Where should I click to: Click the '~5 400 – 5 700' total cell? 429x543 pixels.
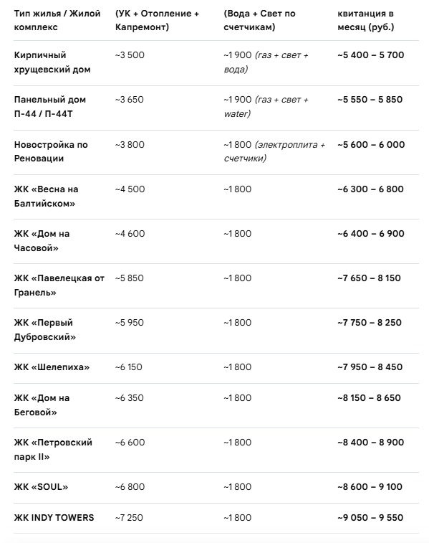(x=370, y=55)
